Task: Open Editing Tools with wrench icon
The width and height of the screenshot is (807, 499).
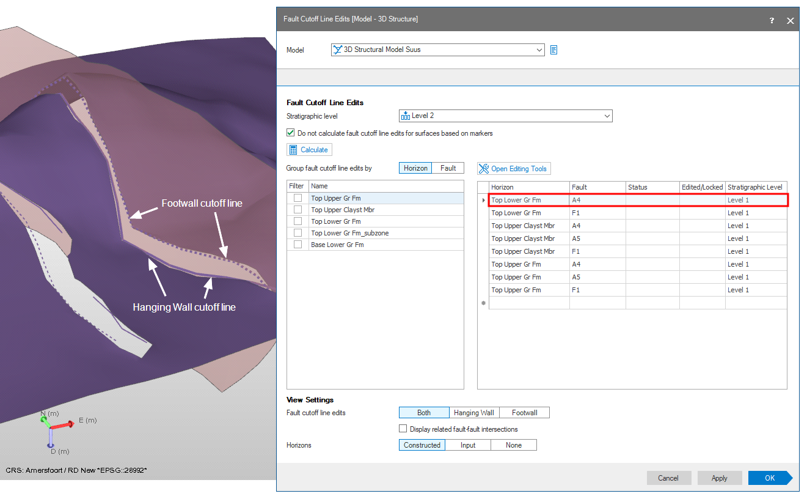Action: pos(513,168)
